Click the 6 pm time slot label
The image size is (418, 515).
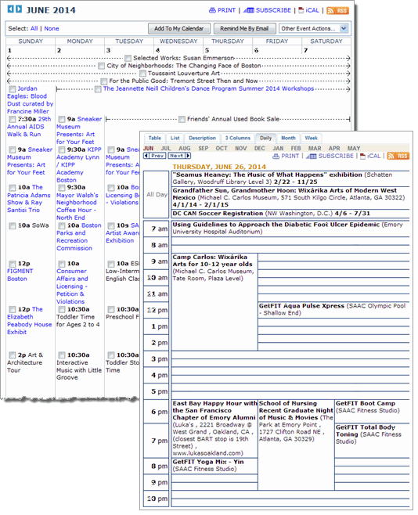tap(159, 412)
